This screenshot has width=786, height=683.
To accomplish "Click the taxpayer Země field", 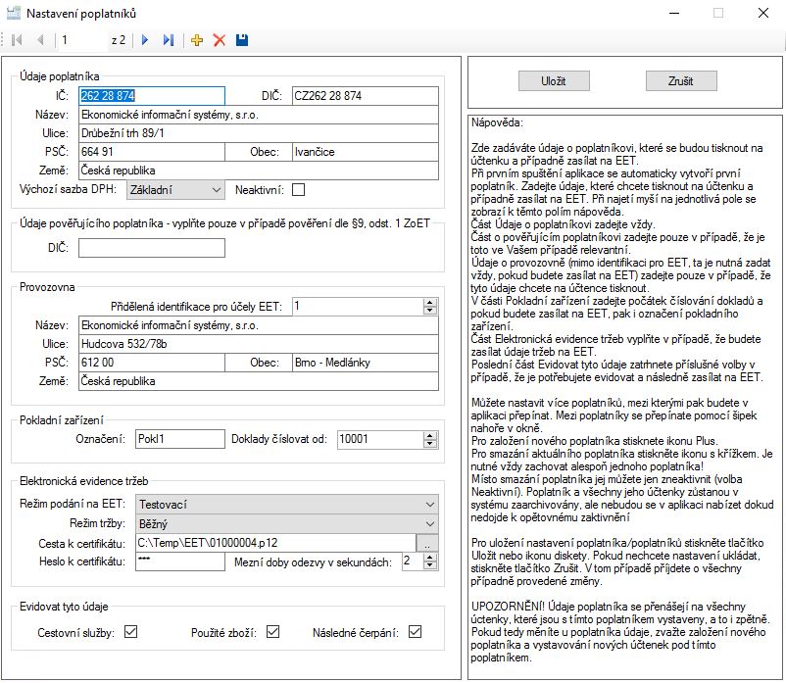I will click(x=259, y=171).
